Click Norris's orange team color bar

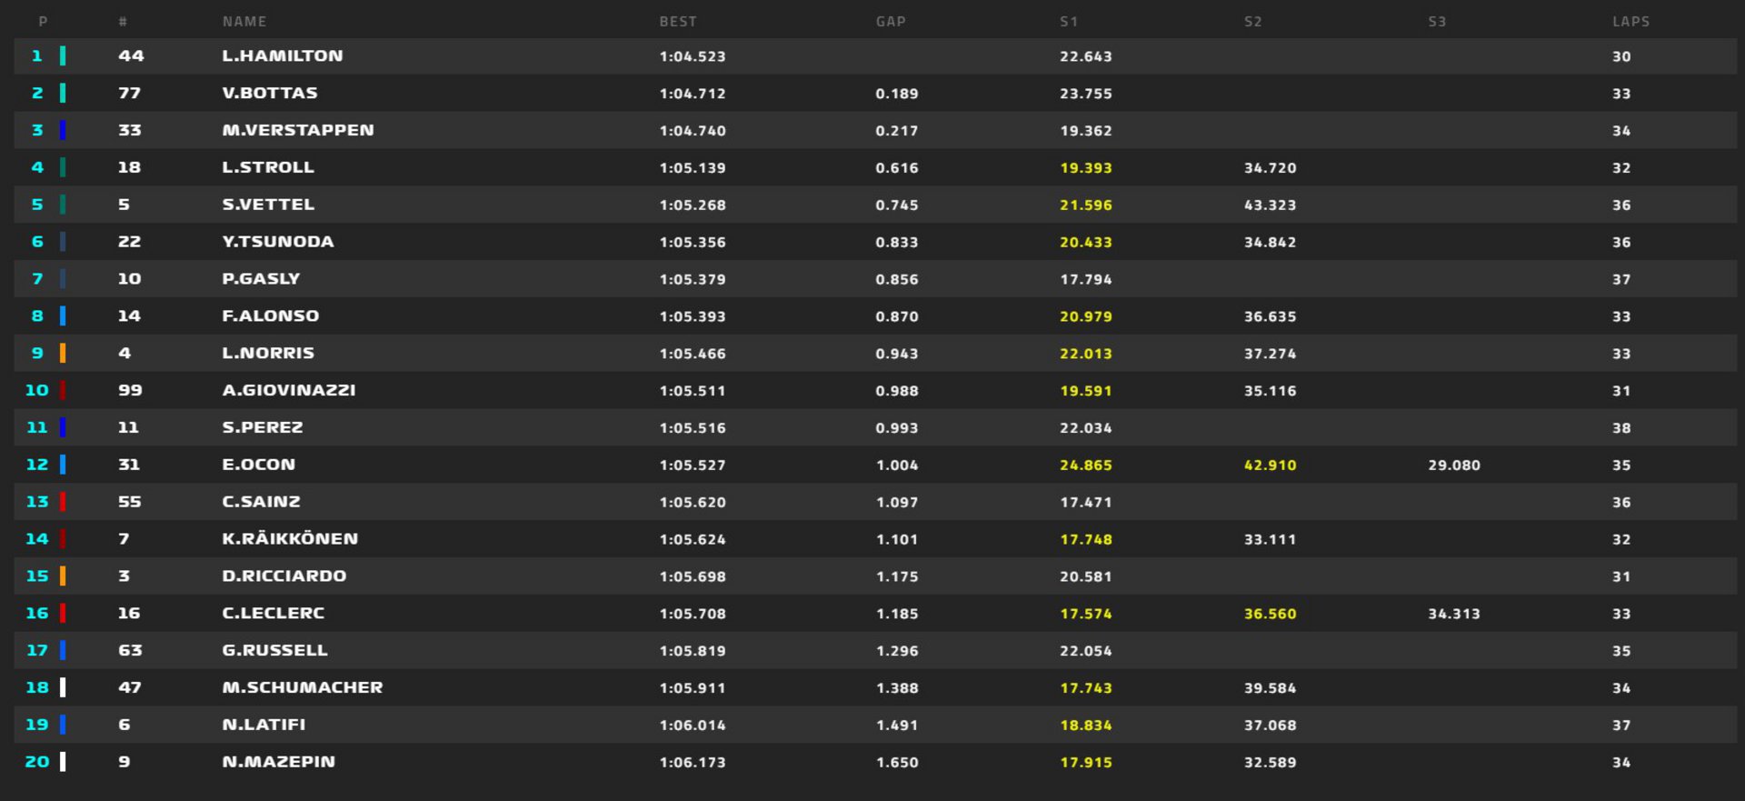(63, 354)
